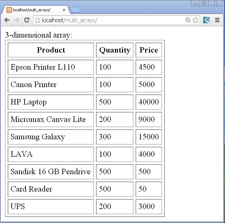
Task: Click the price 15000 cell
Action: click(x=149, y=137)
